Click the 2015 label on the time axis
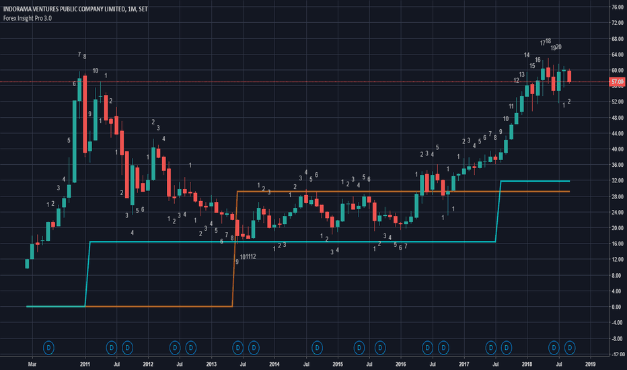Screen dimensions: 627x370 point(338,364)
